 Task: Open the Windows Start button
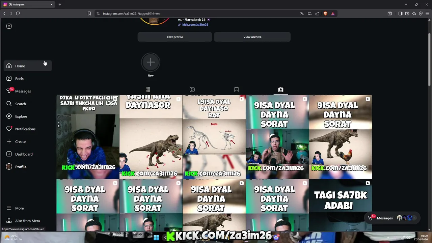156,238
